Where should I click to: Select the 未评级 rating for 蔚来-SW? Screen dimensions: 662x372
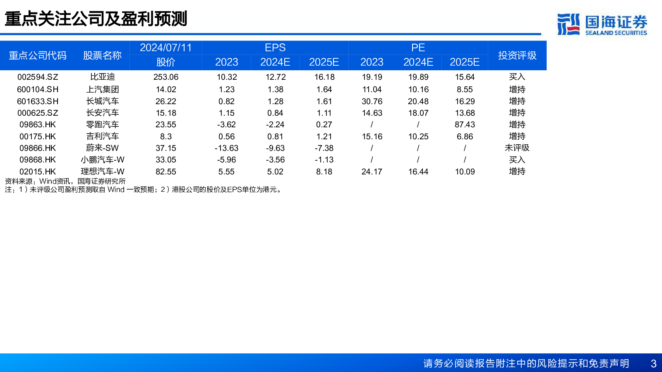tap(517, 148)
